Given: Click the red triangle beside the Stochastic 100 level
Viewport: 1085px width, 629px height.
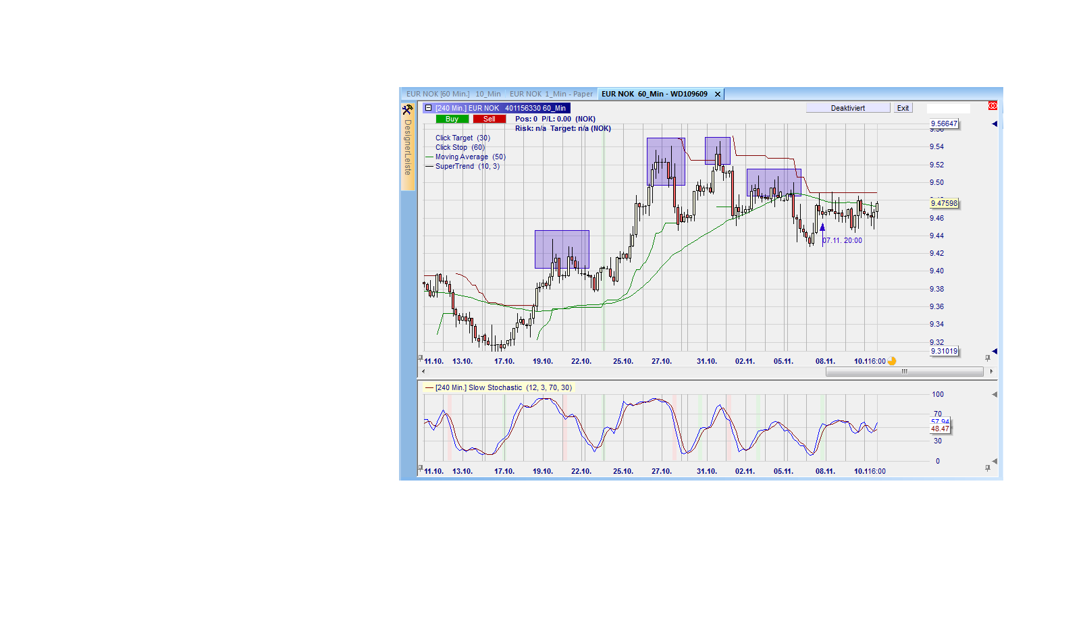Looking at the screenshot, I should 994,394.
